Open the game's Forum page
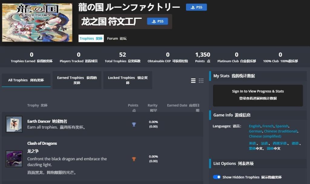 [x=116, y=39]
